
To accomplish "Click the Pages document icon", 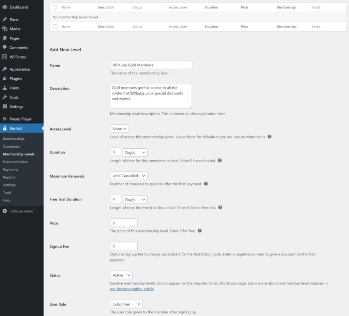I will [x=5, y=38].
